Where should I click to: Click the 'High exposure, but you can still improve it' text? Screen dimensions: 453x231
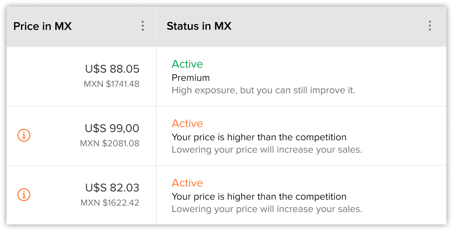coord(264,90)
